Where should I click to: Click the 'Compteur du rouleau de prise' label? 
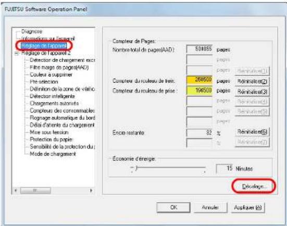[x=145, y=91]
